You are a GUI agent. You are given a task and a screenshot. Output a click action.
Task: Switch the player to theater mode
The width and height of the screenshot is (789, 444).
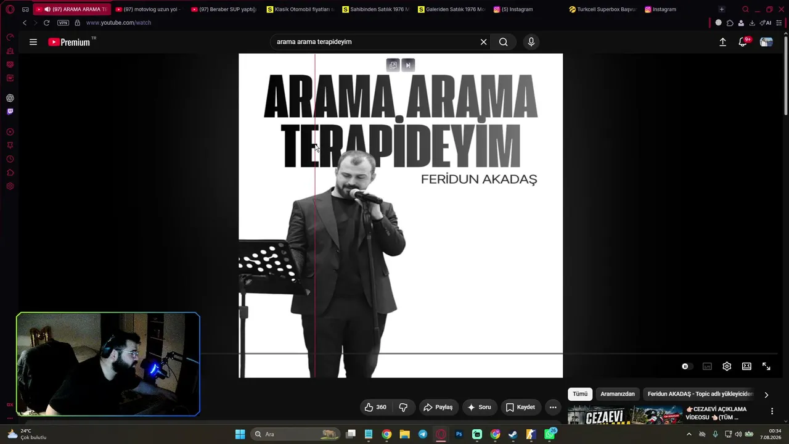[746, 366]
